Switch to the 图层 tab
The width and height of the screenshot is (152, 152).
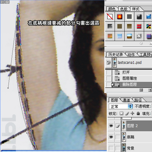pos(114,100)
